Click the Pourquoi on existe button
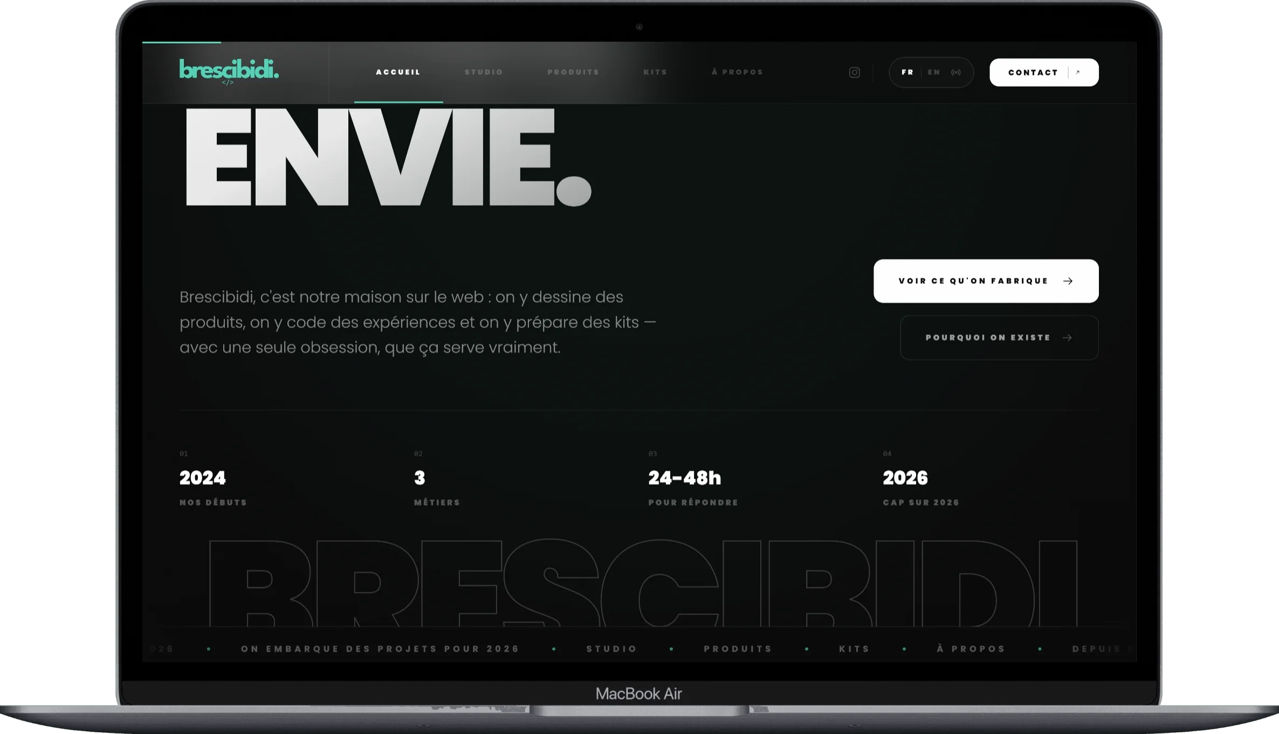The width and height of the screenshot is (1279, 734). pos(999,337)
